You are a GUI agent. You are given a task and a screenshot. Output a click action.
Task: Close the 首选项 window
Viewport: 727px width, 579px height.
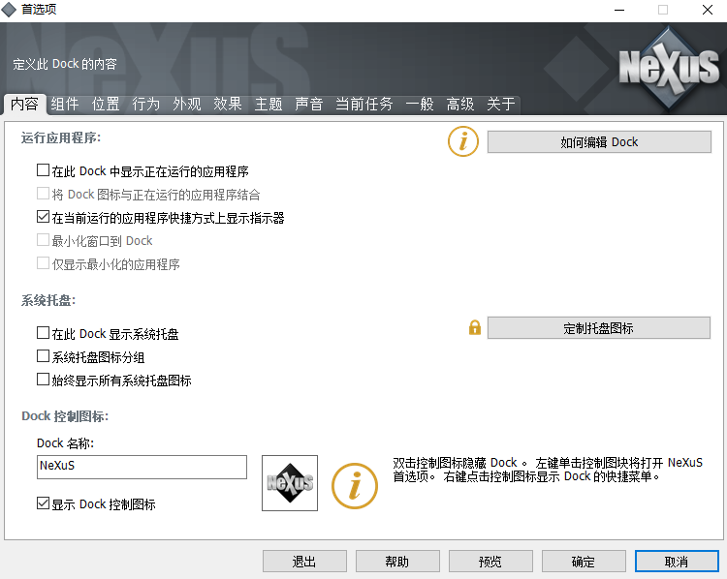[x=707, y=10]
